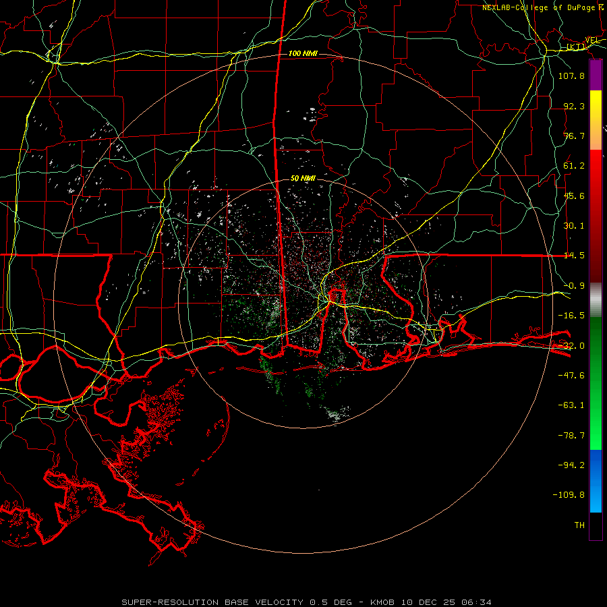
Task: Select the 107.8 legend value
Action: point(571,76)
